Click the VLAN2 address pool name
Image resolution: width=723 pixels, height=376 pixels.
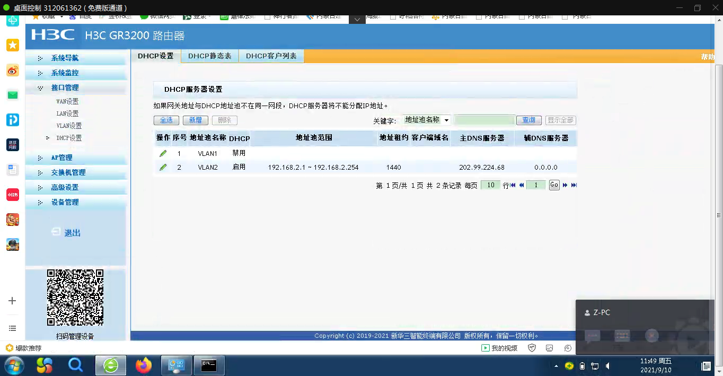pos(208,167)
